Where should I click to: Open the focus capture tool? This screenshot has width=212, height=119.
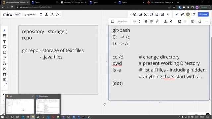pos(146,14)
